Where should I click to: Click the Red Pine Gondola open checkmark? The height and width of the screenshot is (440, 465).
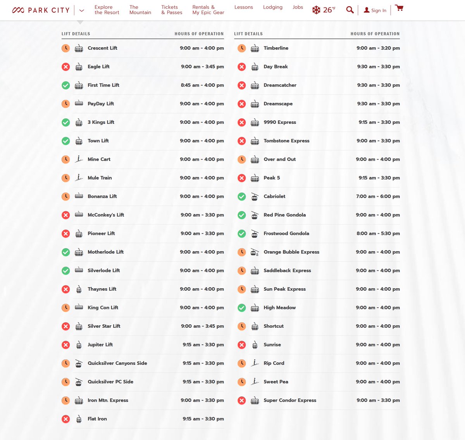[242, 215]
